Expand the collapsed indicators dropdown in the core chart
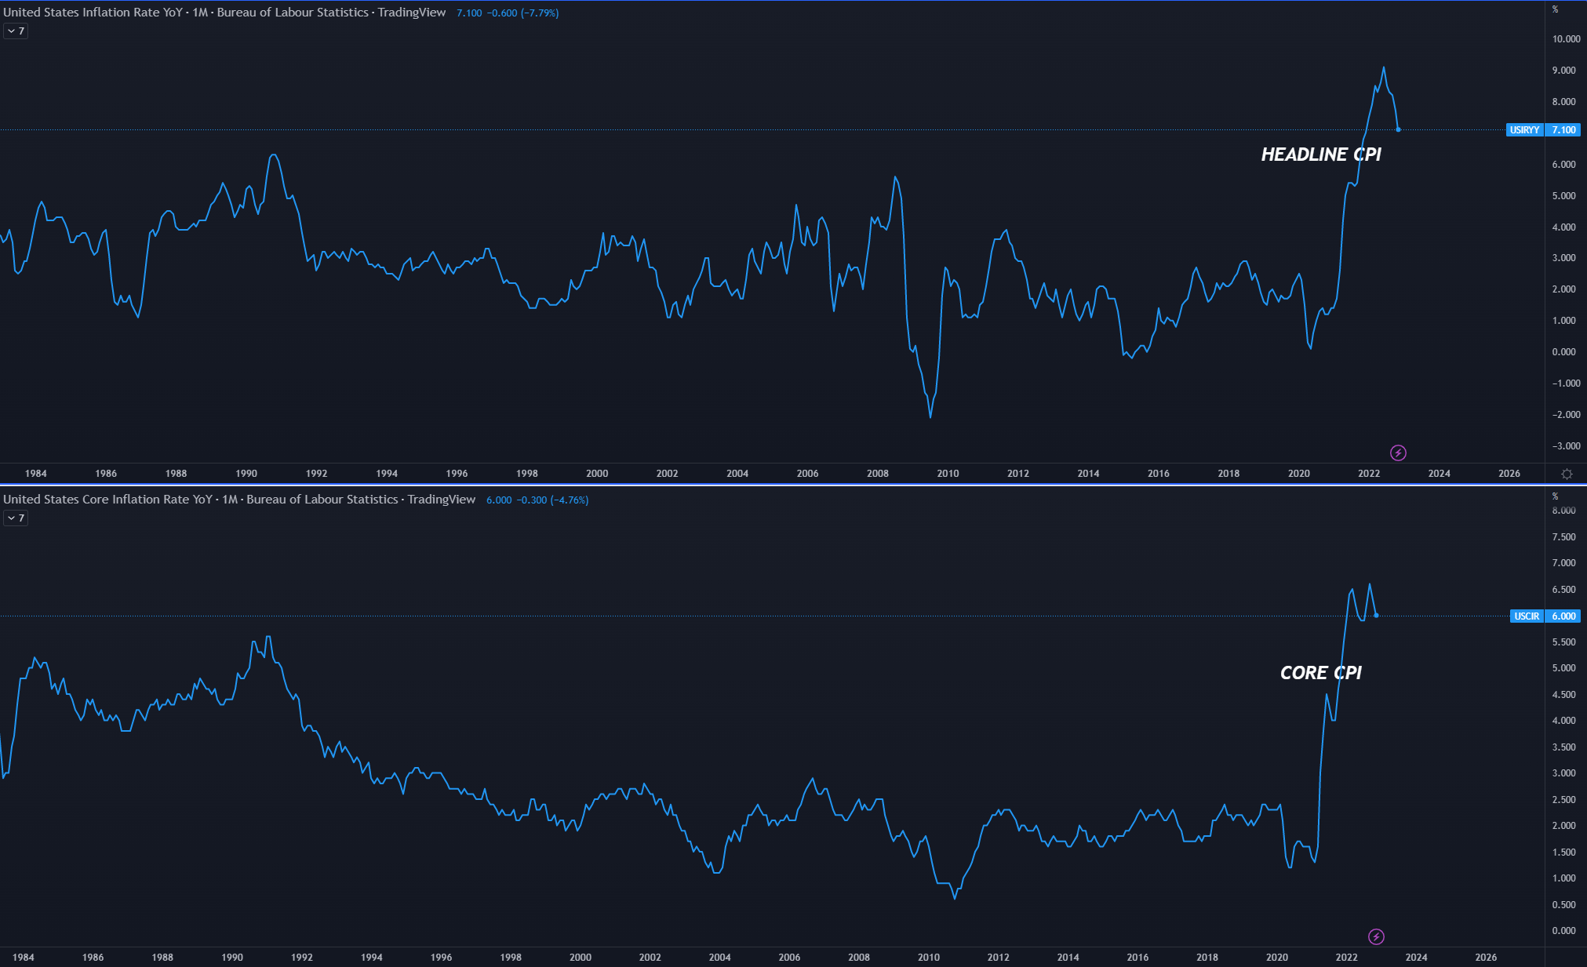The image size is (1587, 967). 16,518
